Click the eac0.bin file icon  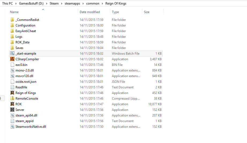click(12, 65)
